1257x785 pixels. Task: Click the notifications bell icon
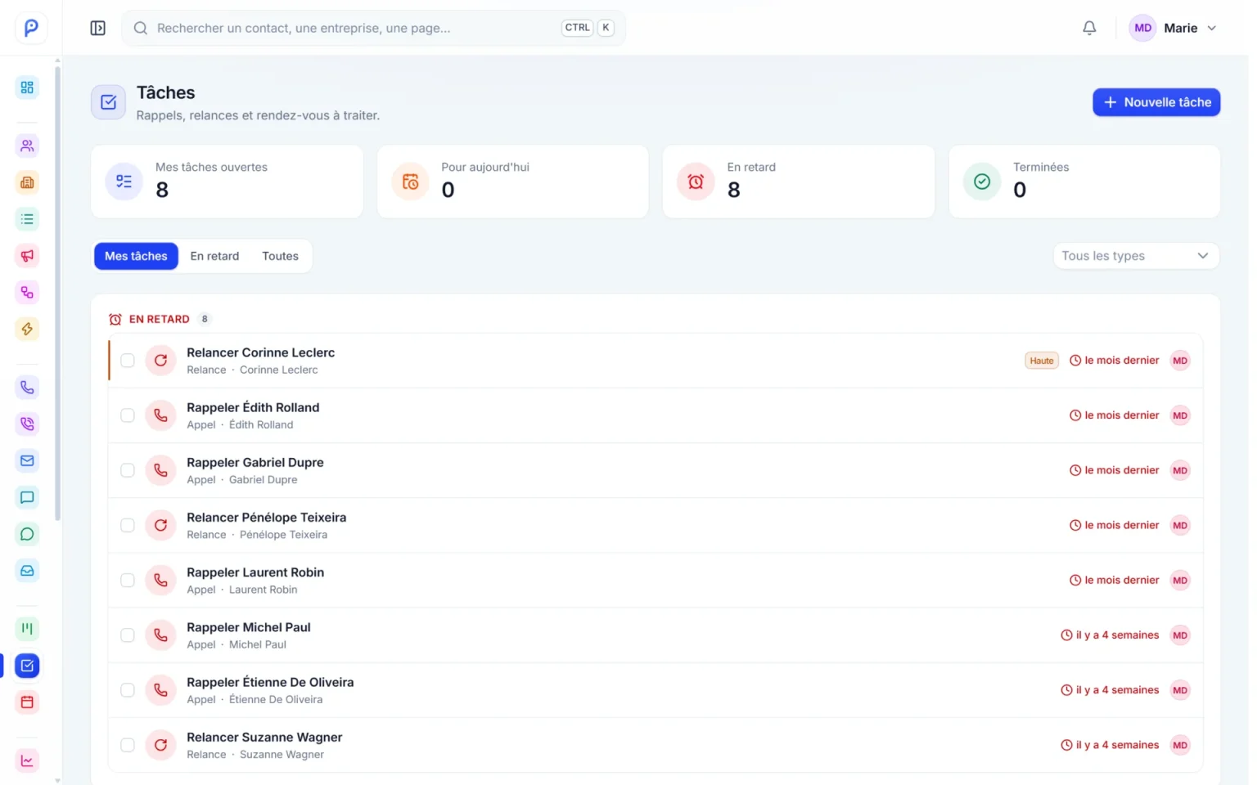[x=1089, y=28]
